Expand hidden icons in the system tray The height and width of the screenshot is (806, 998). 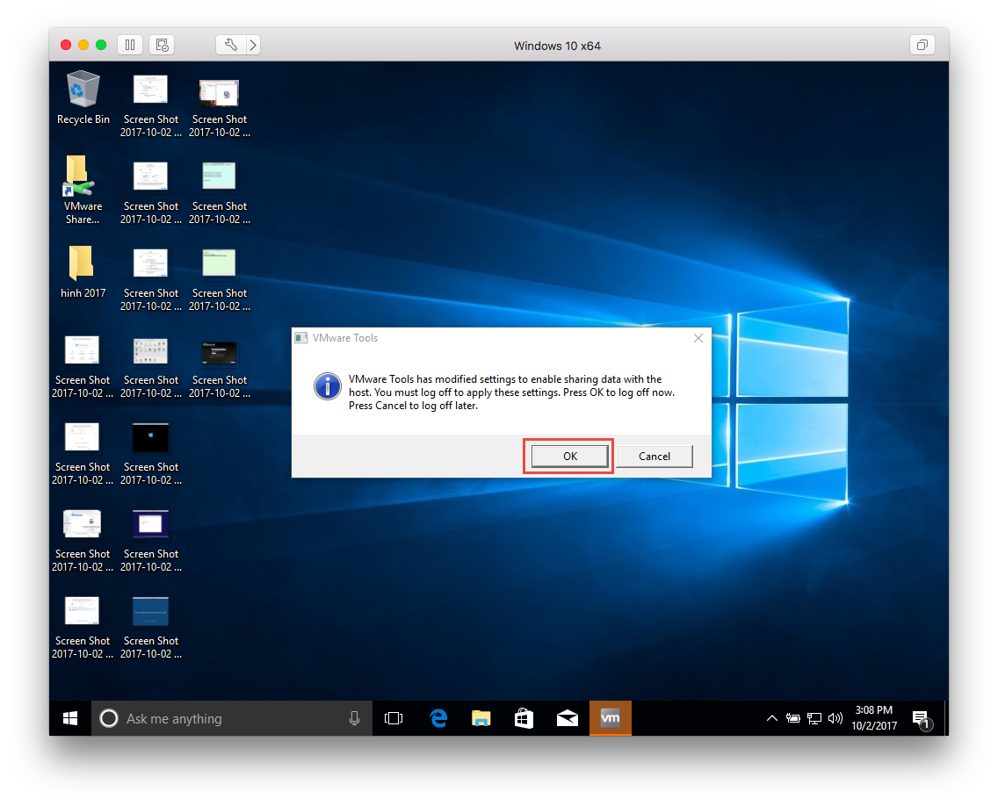click(x=771, y=718)
